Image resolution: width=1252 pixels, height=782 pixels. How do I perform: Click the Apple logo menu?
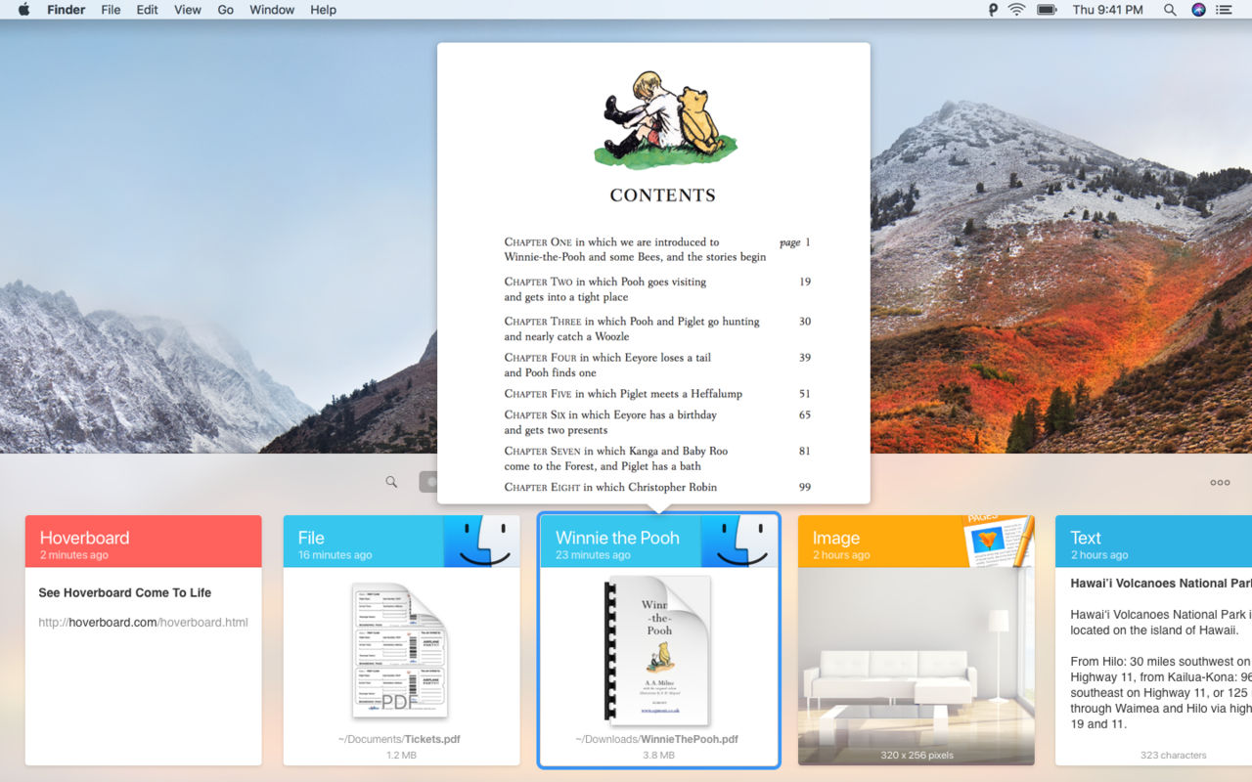pos(23,10)
